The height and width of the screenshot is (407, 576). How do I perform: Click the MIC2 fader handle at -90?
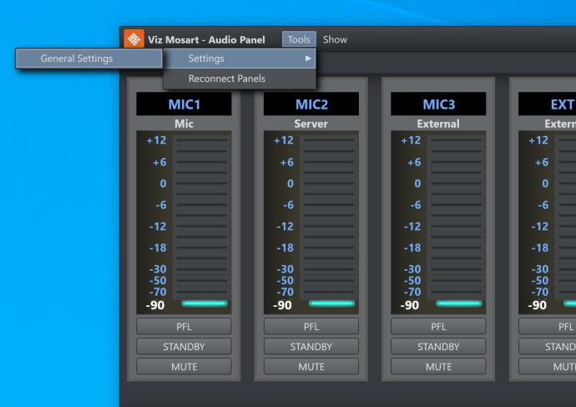point(331,303)
